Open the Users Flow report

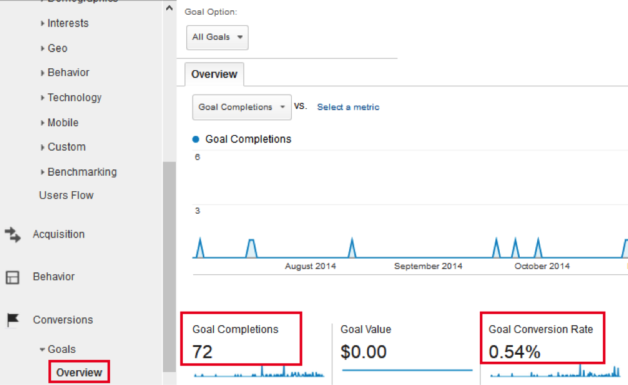(66, 195)
